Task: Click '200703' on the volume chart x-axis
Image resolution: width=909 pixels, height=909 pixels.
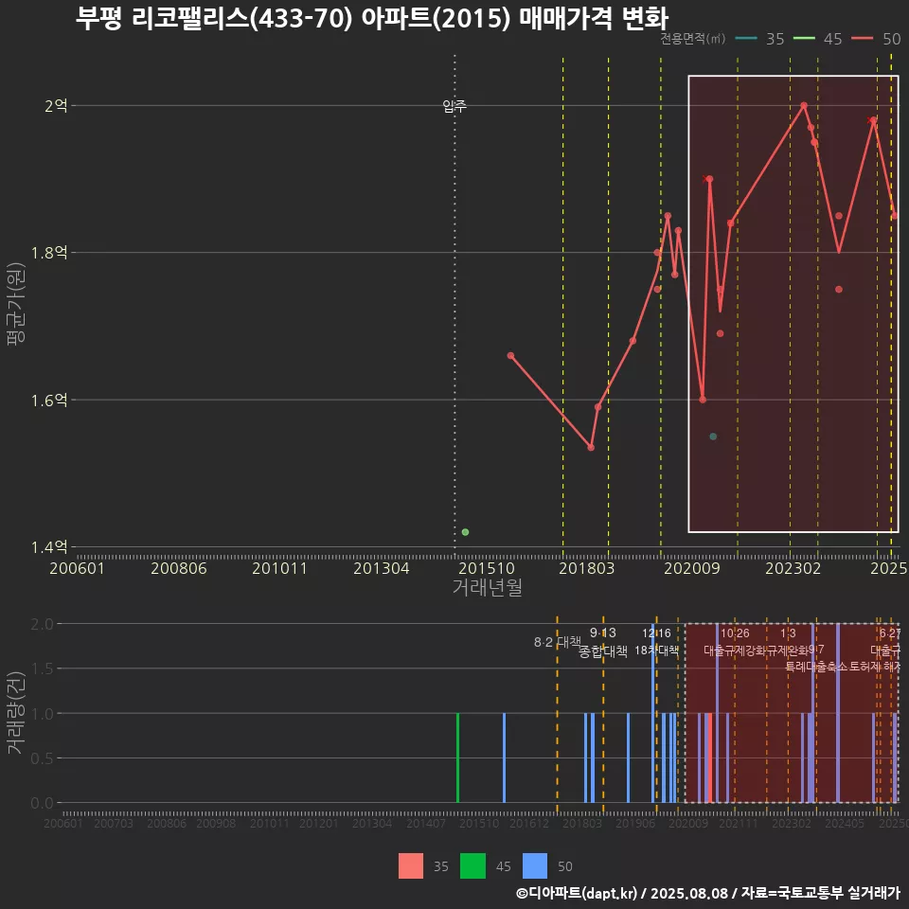Action: pyautogui.click(x=114, y=823)
